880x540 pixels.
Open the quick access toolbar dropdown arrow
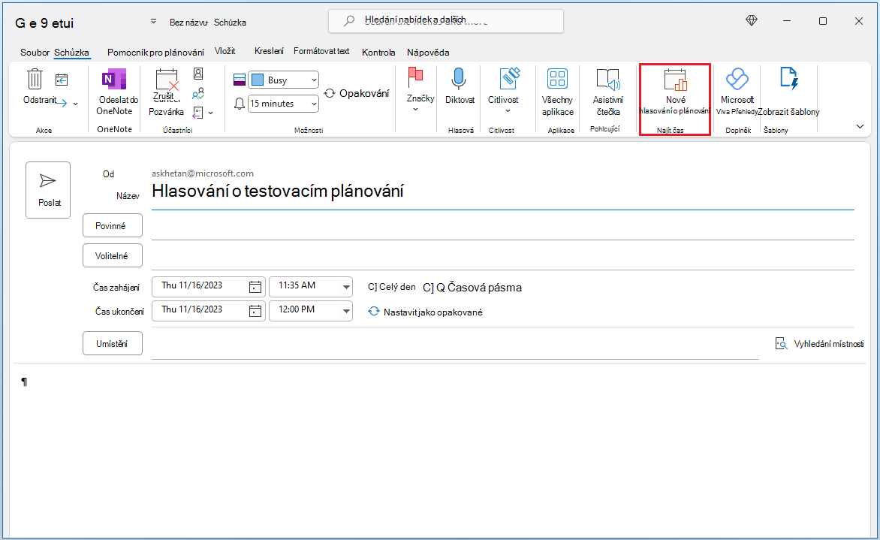point(153,21)
